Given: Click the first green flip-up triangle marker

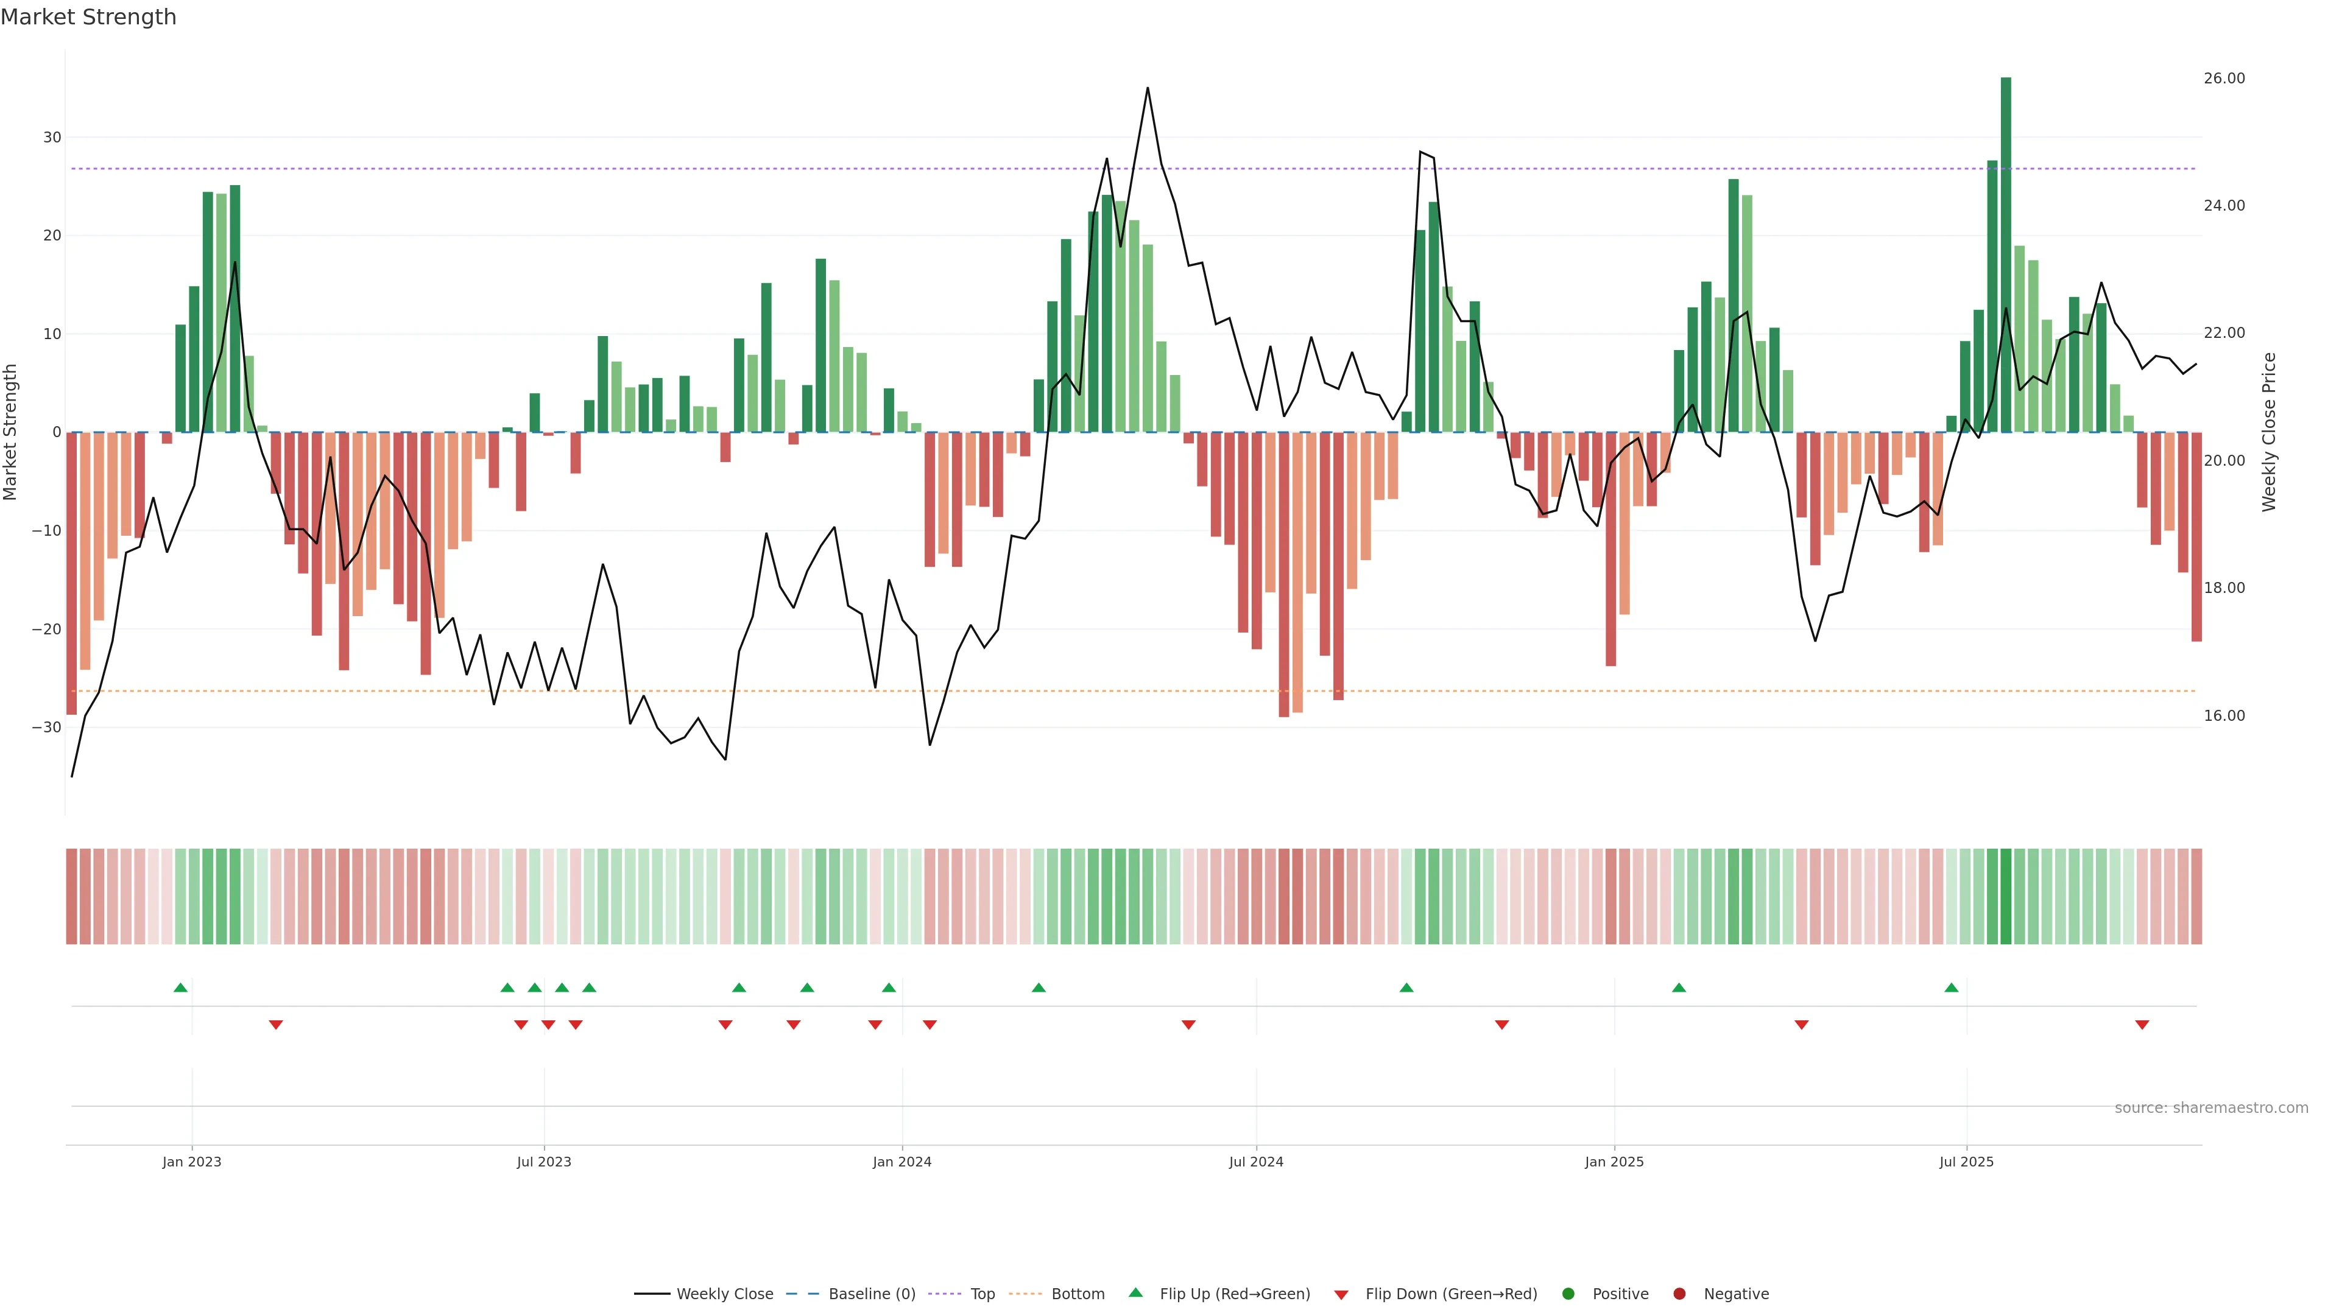Looking at the screenshot, I should click(181, 987).
